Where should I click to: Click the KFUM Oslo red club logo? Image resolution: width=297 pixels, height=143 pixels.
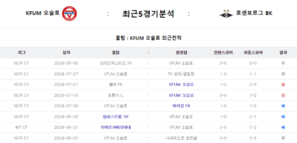coord(69,13)
